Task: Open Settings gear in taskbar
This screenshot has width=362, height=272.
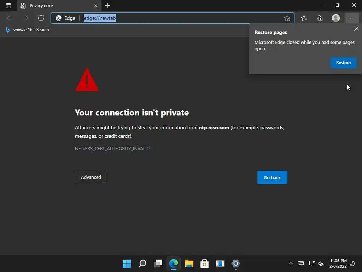Action: coord(235,263)
